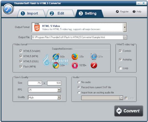
Task: Toggle the Controls checkbox
Action: coord(120,51)
